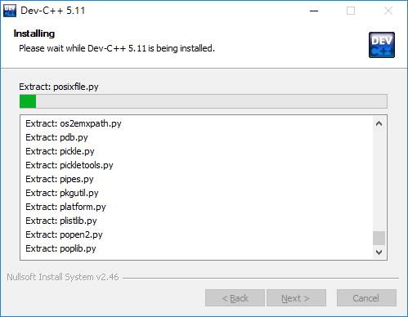Viewport: 408px width, 317px height.
Task: Click the Next > button
Action: point(296,298)
